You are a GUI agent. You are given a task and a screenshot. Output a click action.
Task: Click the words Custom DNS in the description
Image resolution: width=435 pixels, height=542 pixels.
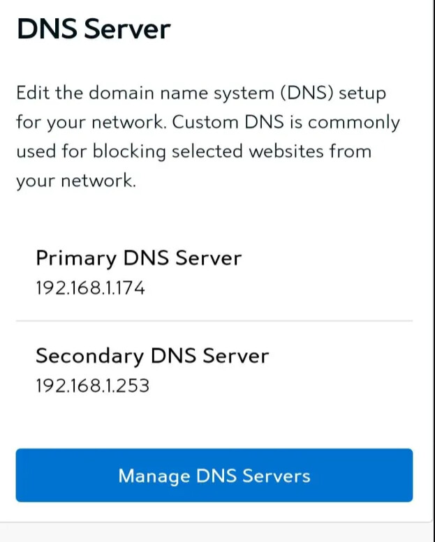pyautogui.click(x=228, y=122)
